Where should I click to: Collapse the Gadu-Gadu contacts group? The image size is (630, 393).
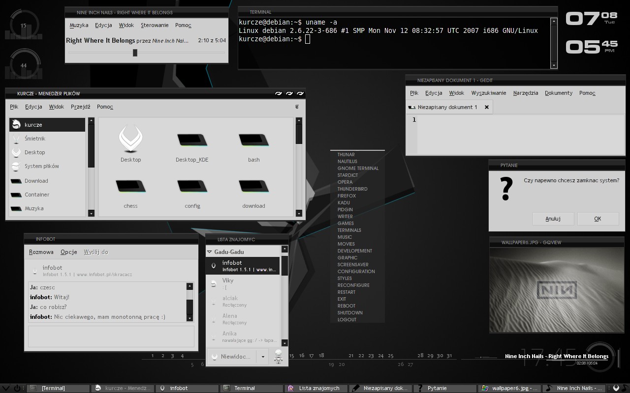[210, 252]
